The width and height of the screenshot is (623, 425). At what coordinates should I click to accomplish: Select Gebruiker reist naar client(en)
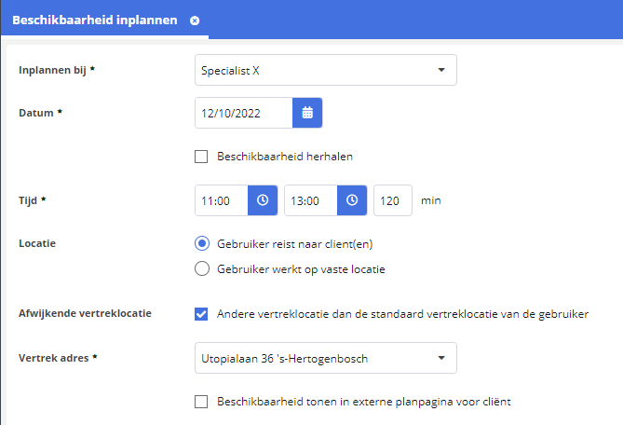click(x=201, y=244)
